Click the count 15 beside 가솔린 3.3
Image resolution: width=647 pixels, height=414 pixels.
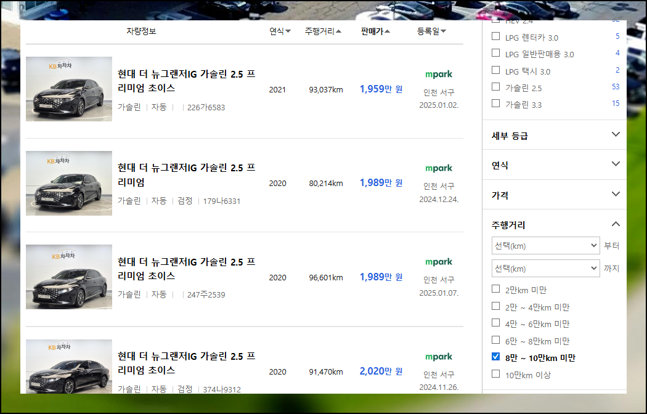[616, 103]
